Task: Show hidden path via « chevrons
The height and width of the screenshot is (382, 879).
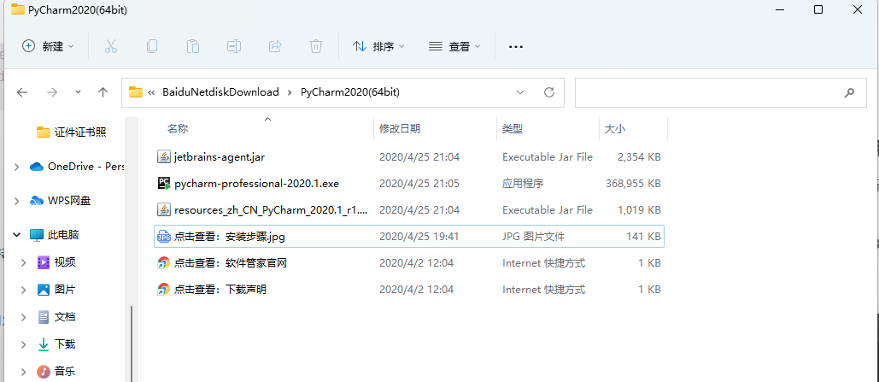Action: coord(151,92)
